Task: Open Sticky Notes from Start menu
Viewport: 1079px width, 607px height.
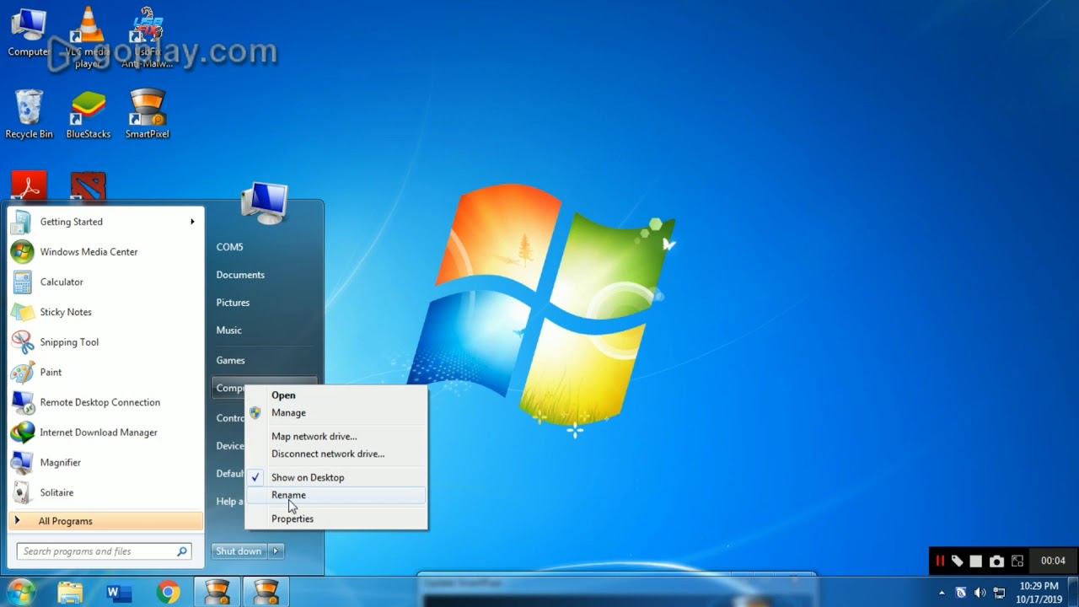Action: point(105,312)
